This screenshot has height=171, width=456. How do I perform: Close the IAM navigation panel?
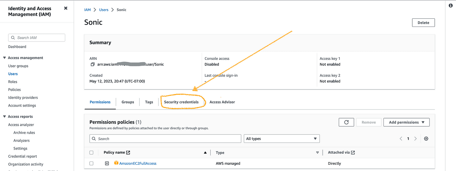click(x=66, y=8)
